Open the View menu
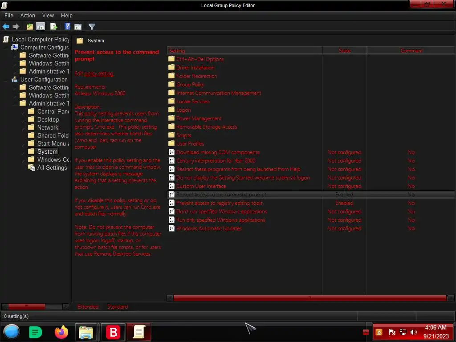Image resolution: width=456 pixels, height=342 pixels. (48, 16)
